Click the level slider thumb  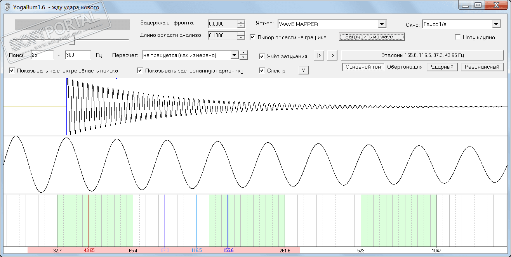coord(72,40)
